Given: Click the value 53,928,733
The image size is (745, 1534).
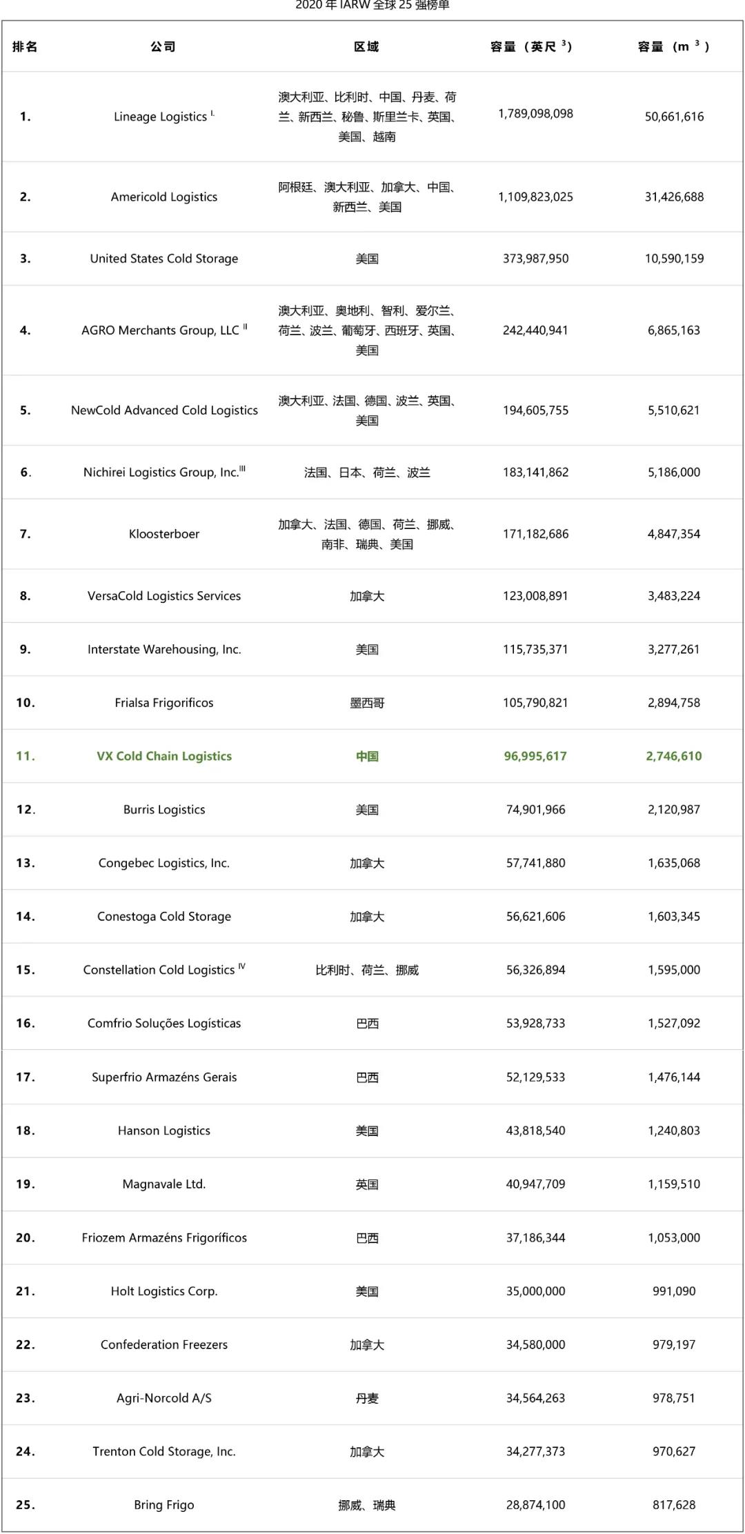Looking at the screenshot, I should point(536,1024).
